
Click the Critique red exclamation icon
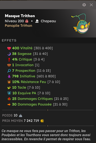(x=9, y=59)
